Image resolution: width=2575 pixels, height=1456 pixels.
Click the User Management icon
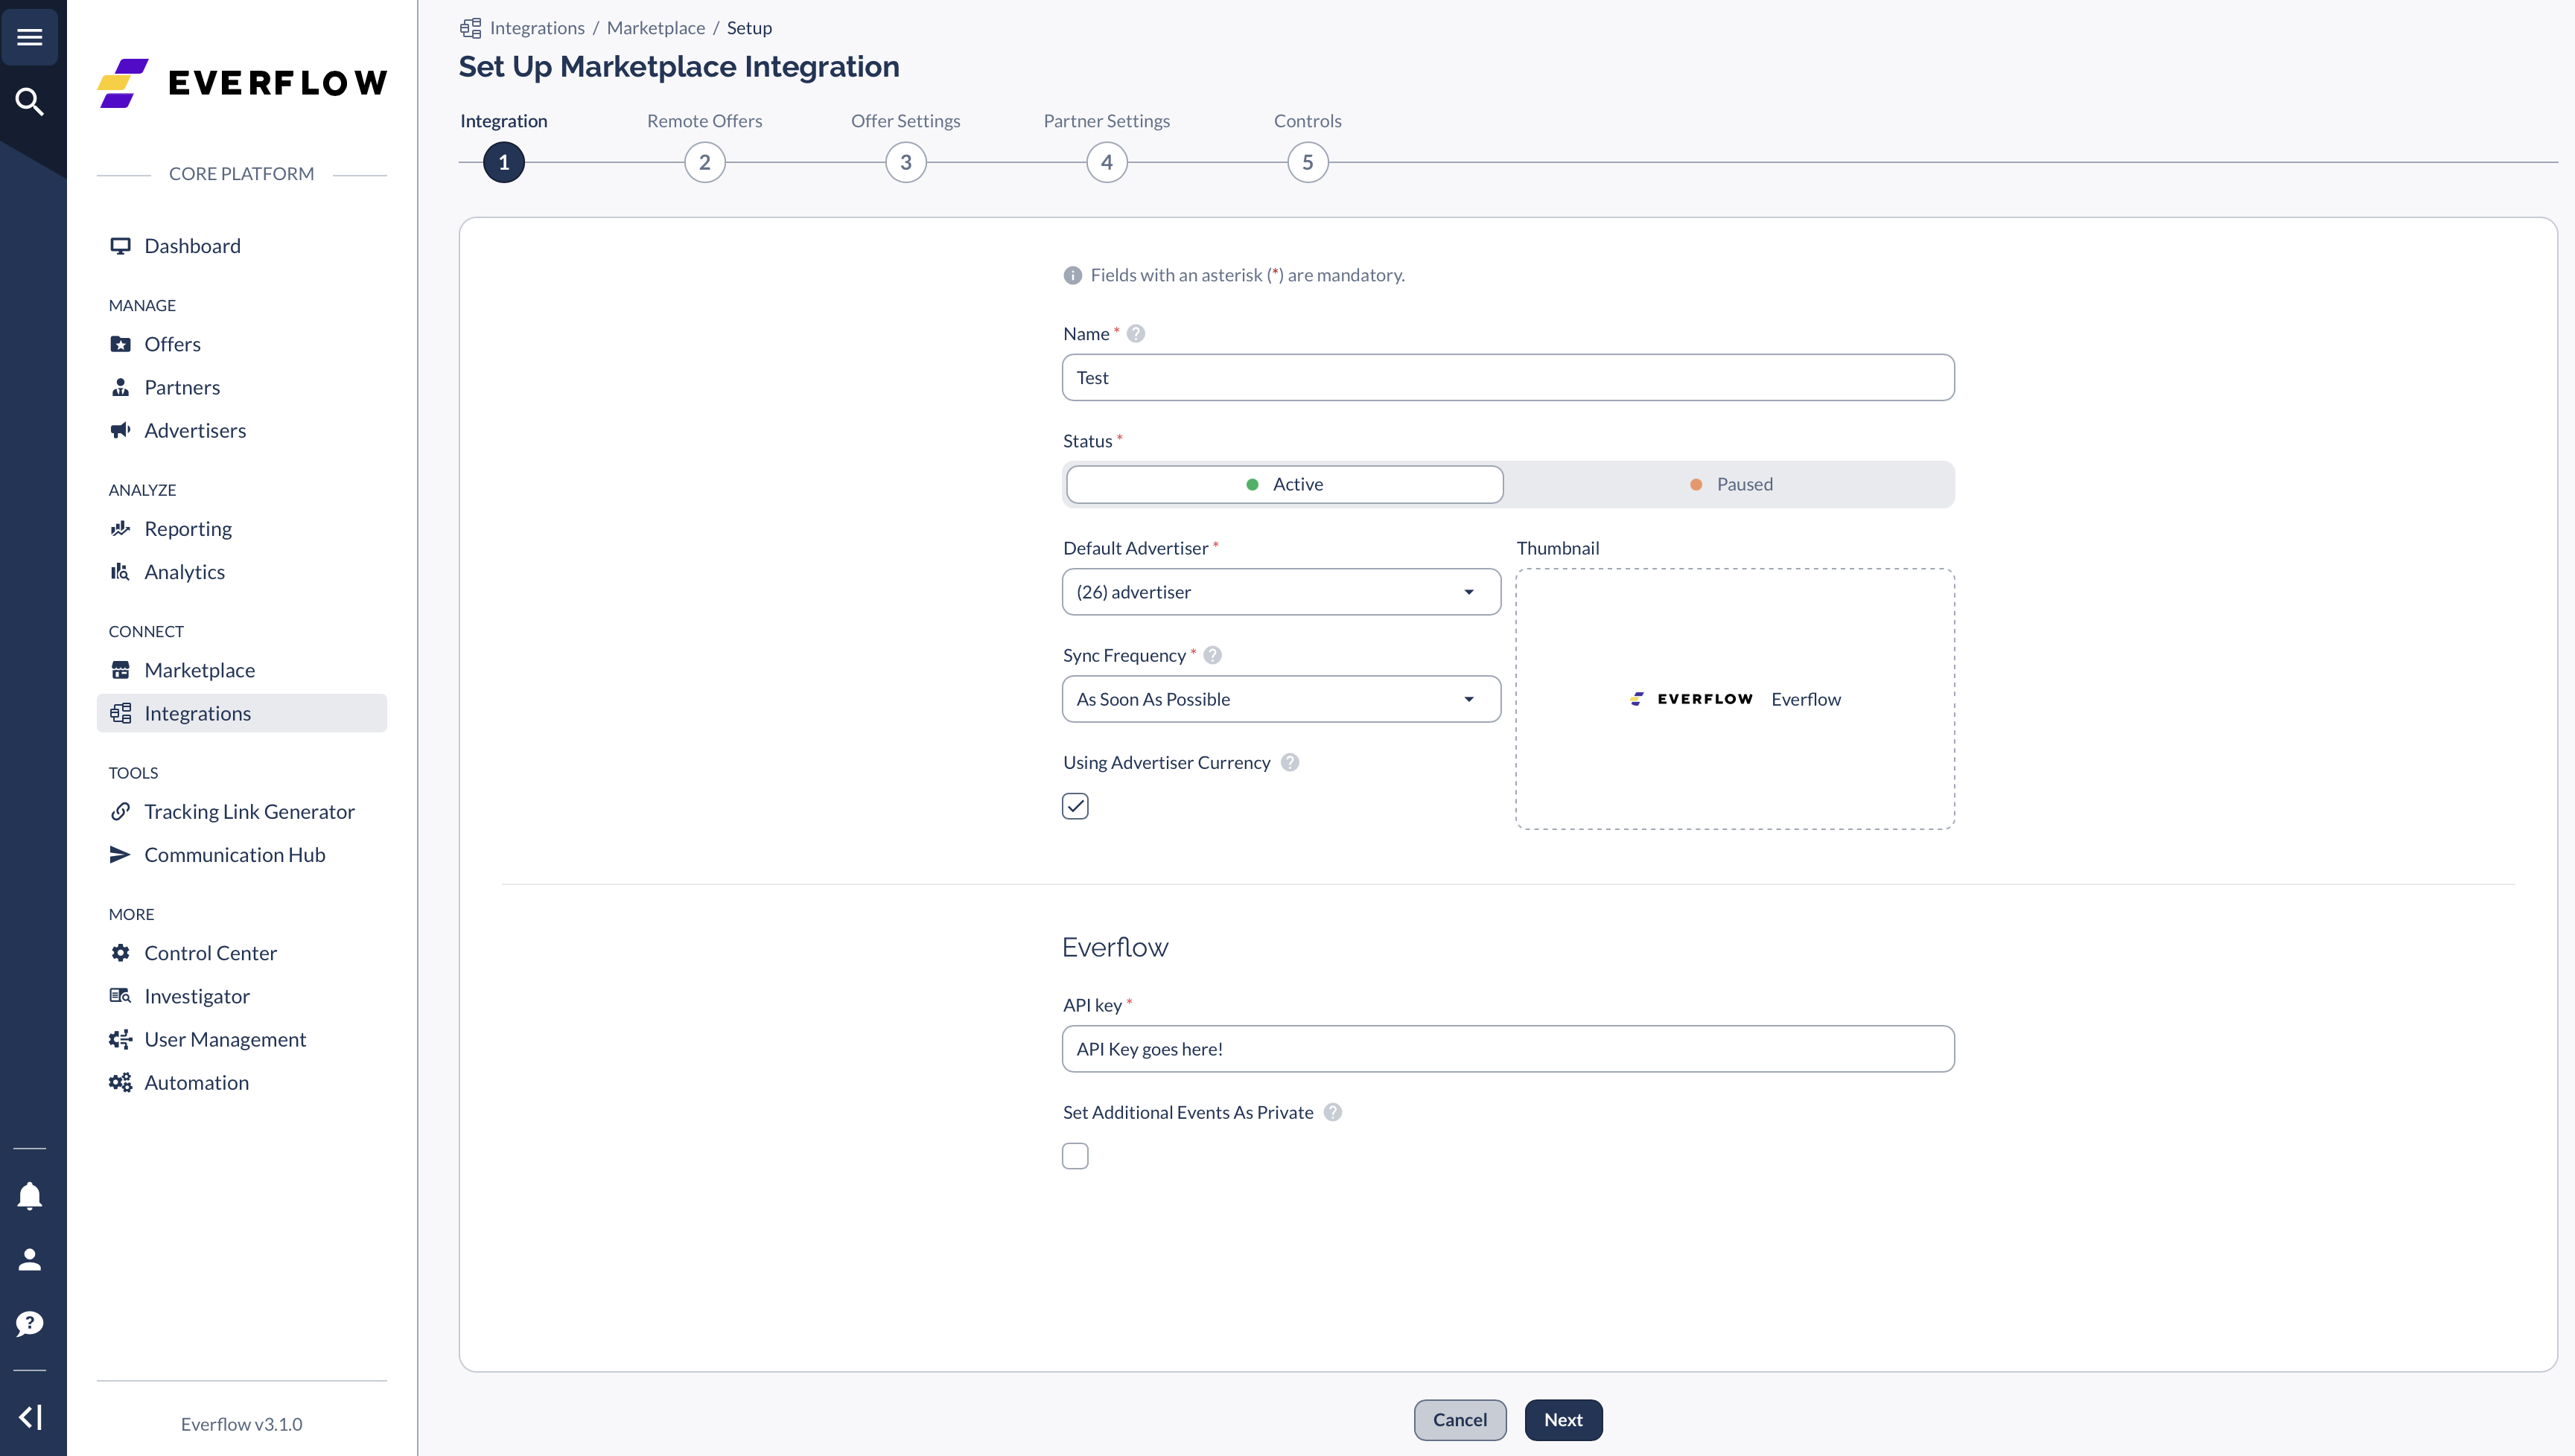click(120, 1039)
